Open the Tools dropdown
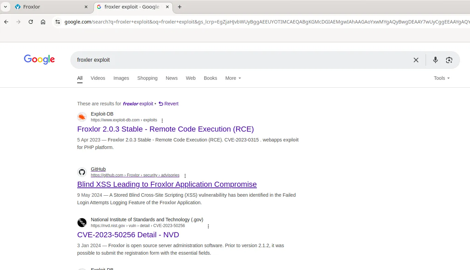Image resolution: width=470 pixels, height=270 pixels. [442, 78]
